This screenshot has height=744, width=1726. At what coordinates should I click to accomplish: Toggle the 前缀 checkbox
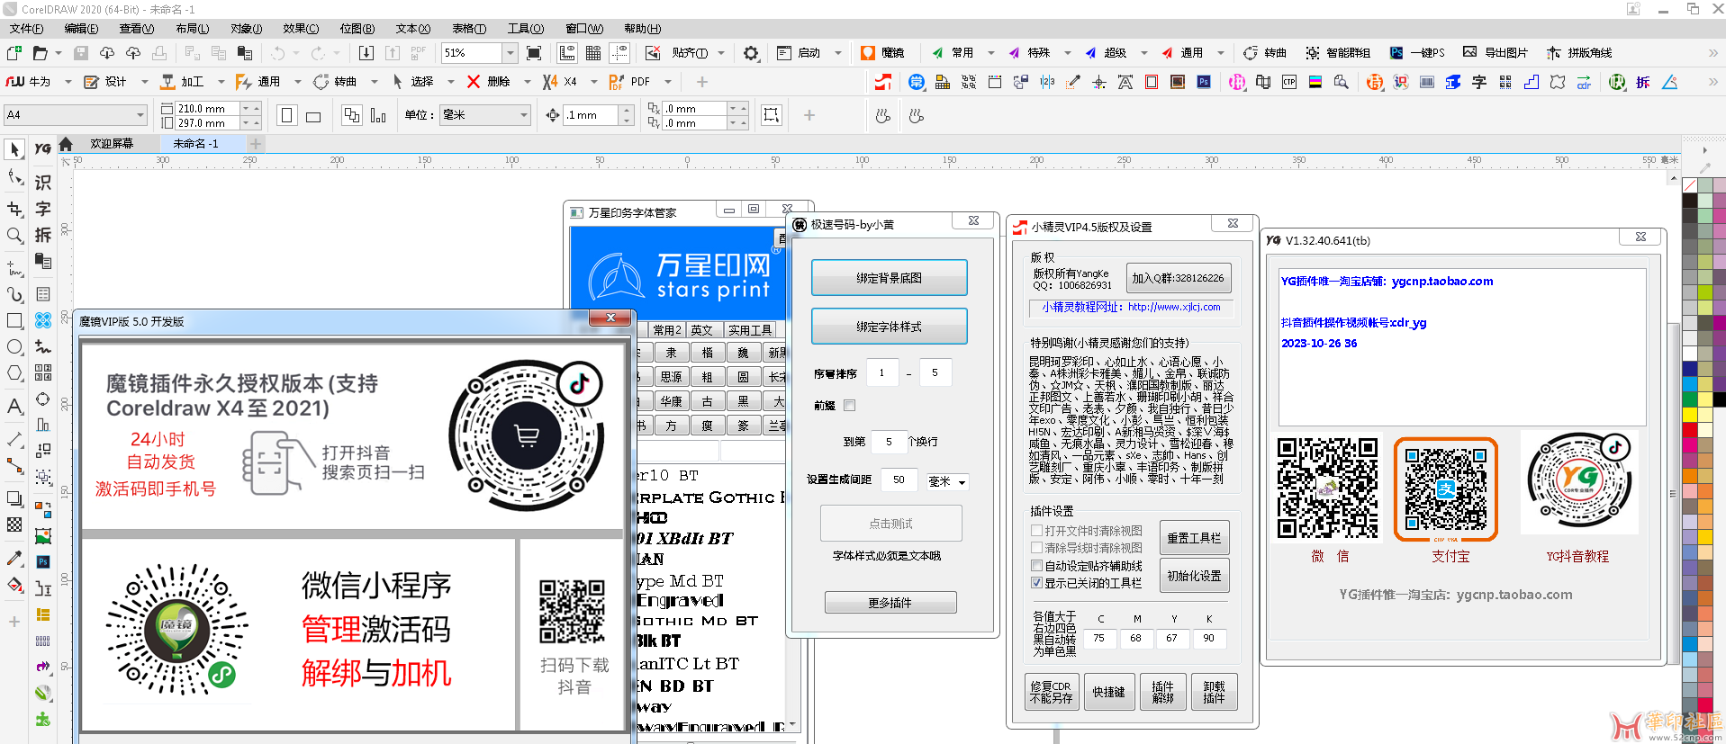[x=849, y=406]
